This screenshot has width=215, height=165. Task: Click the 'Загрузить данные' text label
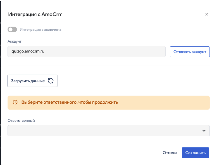(28, 81)
